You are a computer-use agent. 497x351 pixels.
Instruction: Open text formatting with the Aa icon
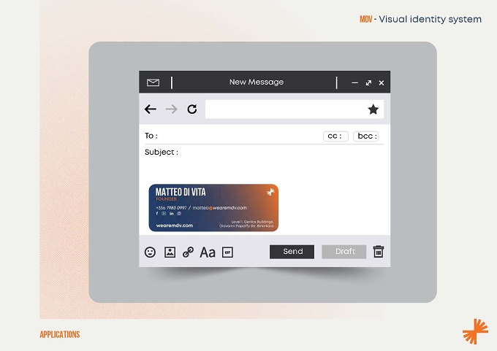pyautogui.click(x=208, y=252)
